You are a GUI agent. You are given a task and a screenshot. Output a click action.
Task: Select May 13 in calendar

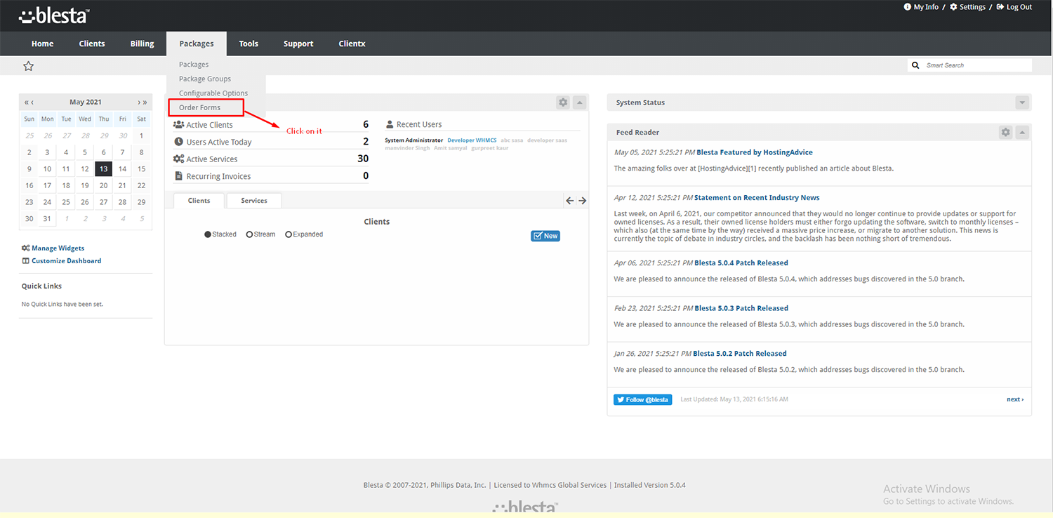click(103, 168)
